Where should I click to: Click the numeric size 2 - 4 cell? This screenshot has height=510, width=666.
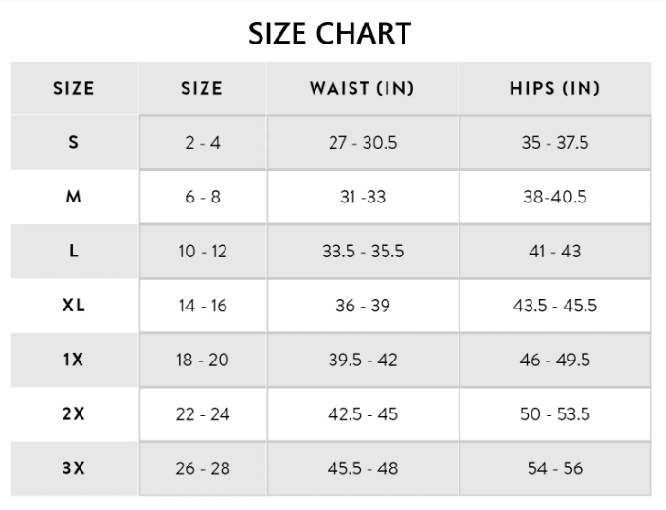[202, 143]
